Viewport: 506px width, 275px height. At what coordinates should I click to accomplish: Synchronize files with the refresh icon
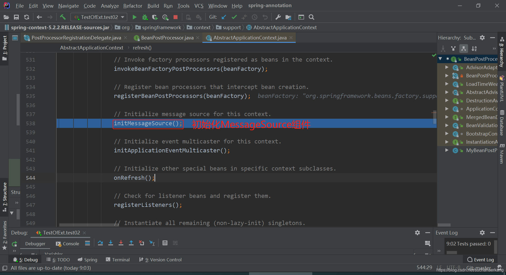pyautogui.click(x=27, y=17)
